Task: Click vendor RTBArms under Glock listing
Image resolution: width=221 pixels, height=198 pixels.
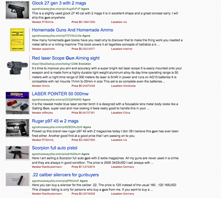Action: point(48,22)
